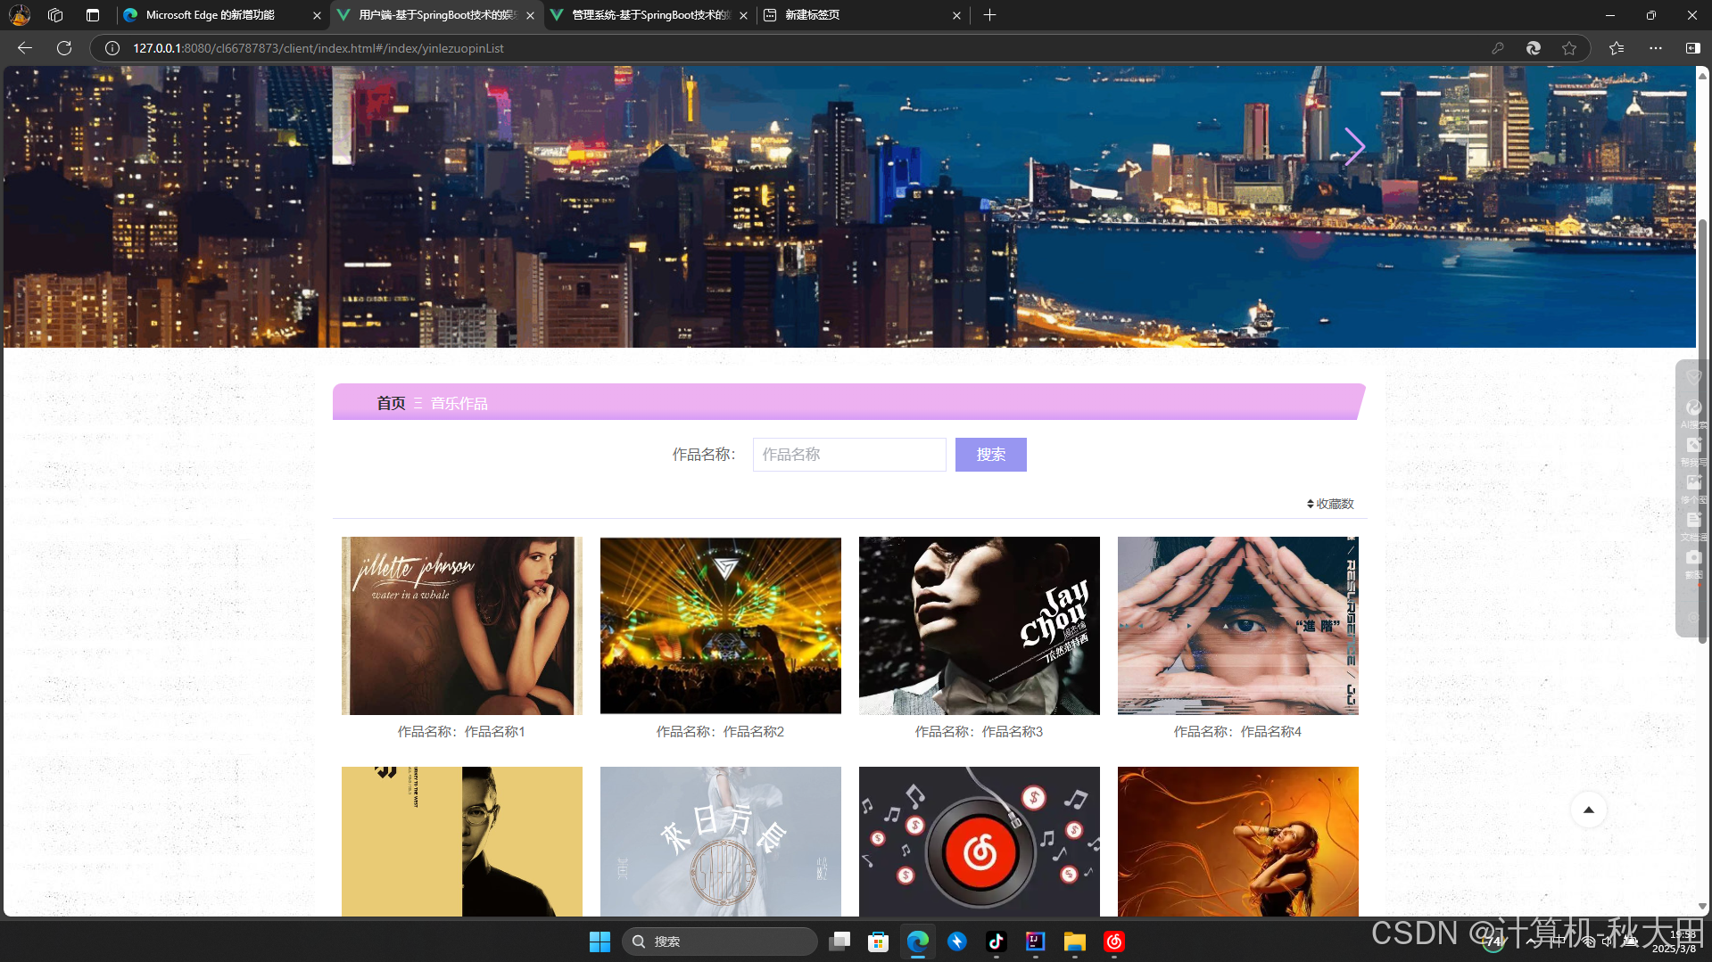Go back using the browser back arrow
This screenshot has height=962, width=1712.
coord(25,48)
